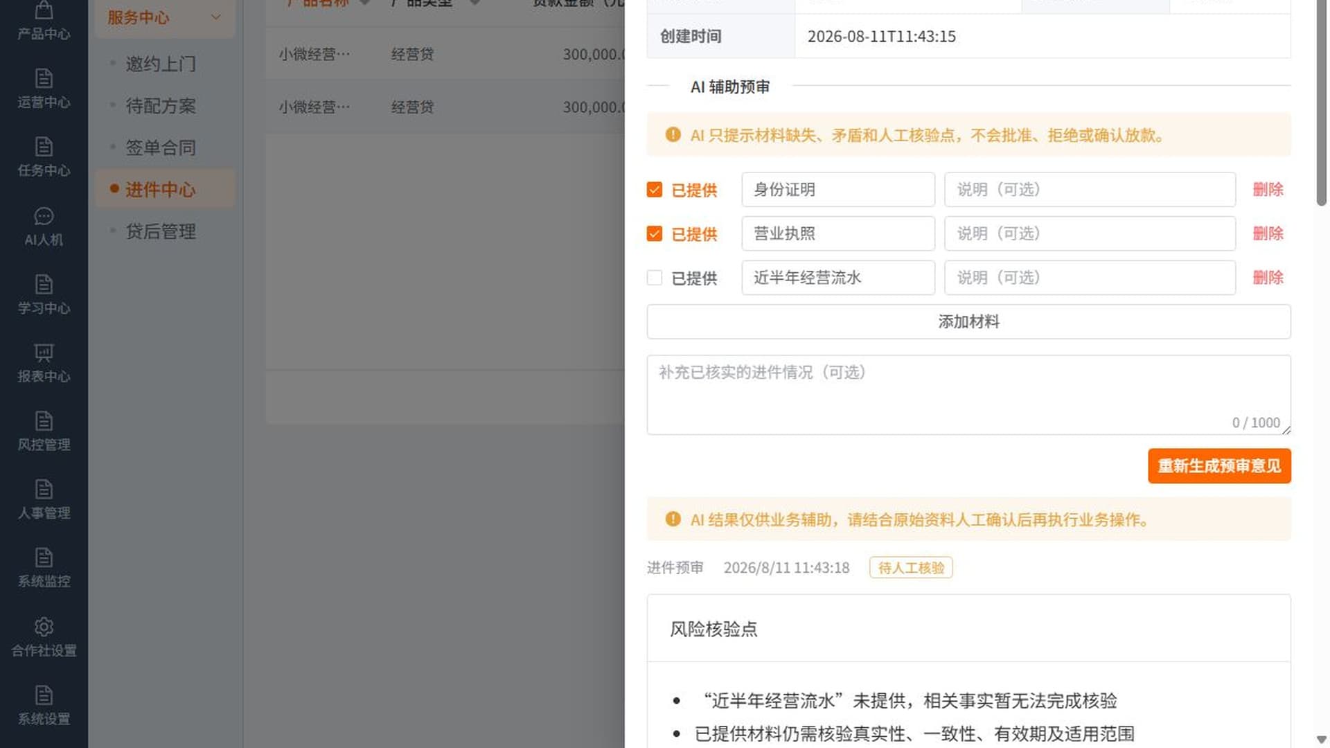Uncheck 已提供 for 营业执照
The width and height of the screenshot is (1330, 748).
coord(655,234)
